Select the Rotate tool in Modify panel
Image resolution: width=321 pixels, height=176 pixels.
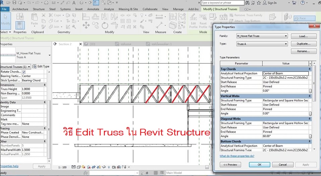(105, 25)
